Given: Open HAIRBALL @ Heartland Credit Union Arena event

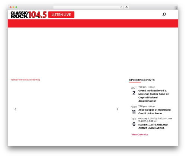Looking at the screenshot, I should pos(153,127).
